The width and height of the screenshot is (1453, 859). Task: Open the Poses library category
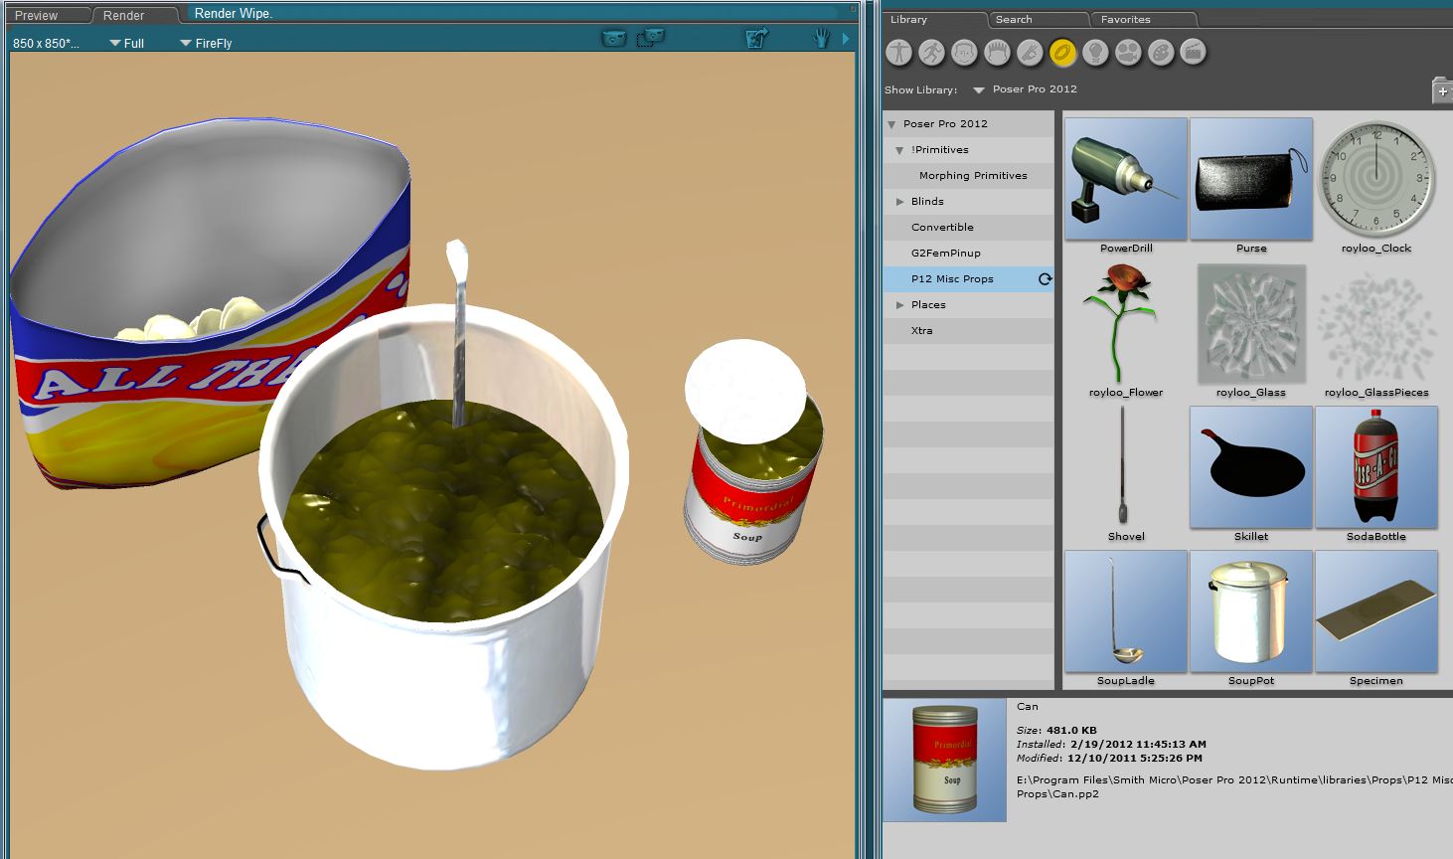coord(931,53)
